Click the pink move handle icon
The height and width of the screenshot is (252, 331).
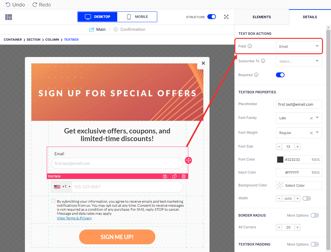tap(188, 160)
